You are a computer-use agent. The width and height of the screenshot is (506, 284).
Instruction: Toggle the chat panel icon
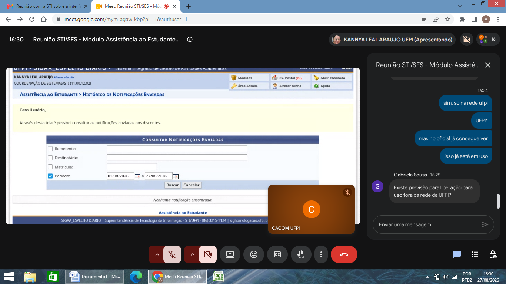click(457, 254)
